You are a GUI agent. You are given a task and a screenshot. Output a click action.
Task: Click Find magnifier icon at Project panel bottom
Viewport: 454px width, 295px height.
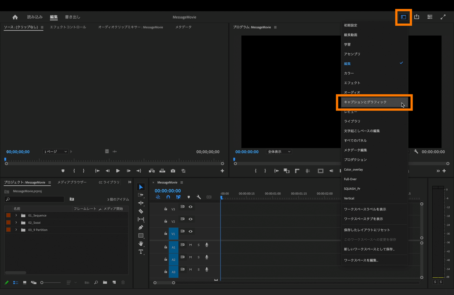coord(96,282)
